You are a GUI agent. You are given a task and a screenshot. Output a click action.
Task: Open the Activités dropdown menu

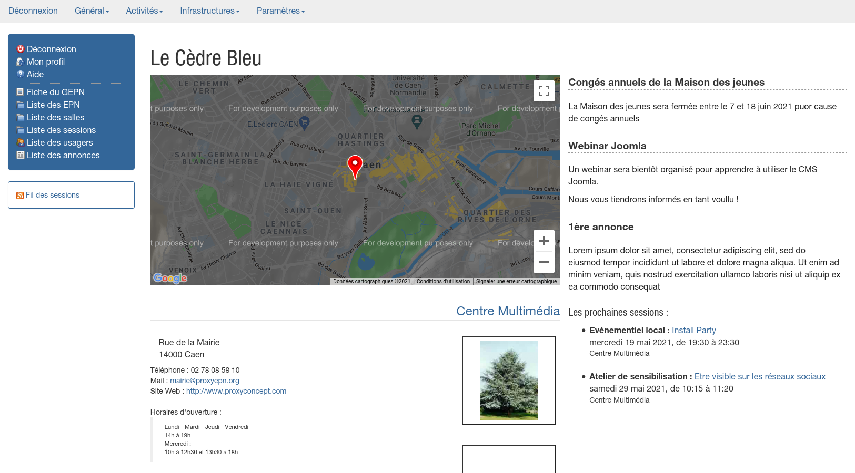(144, 11)
